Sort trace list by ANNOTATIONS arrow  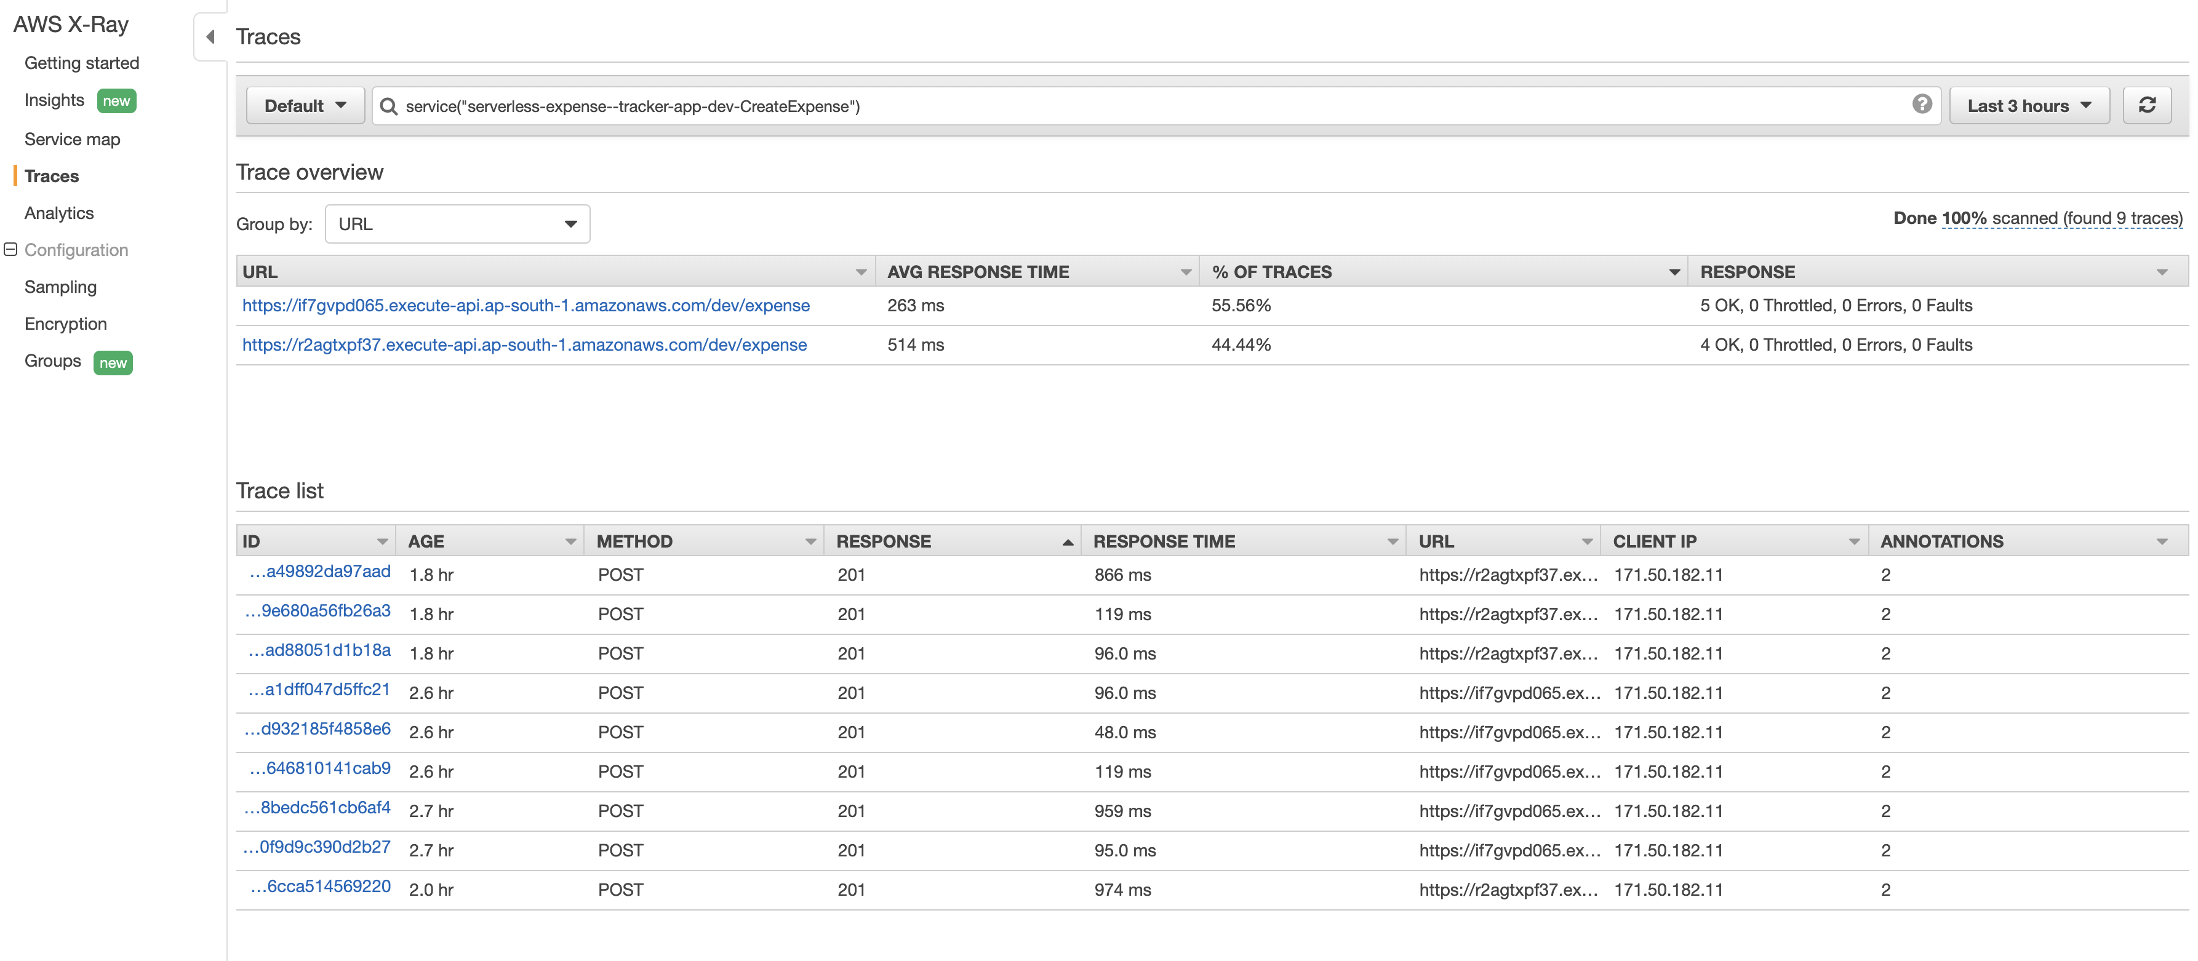pyautogui.click(x=2161, y=542)
